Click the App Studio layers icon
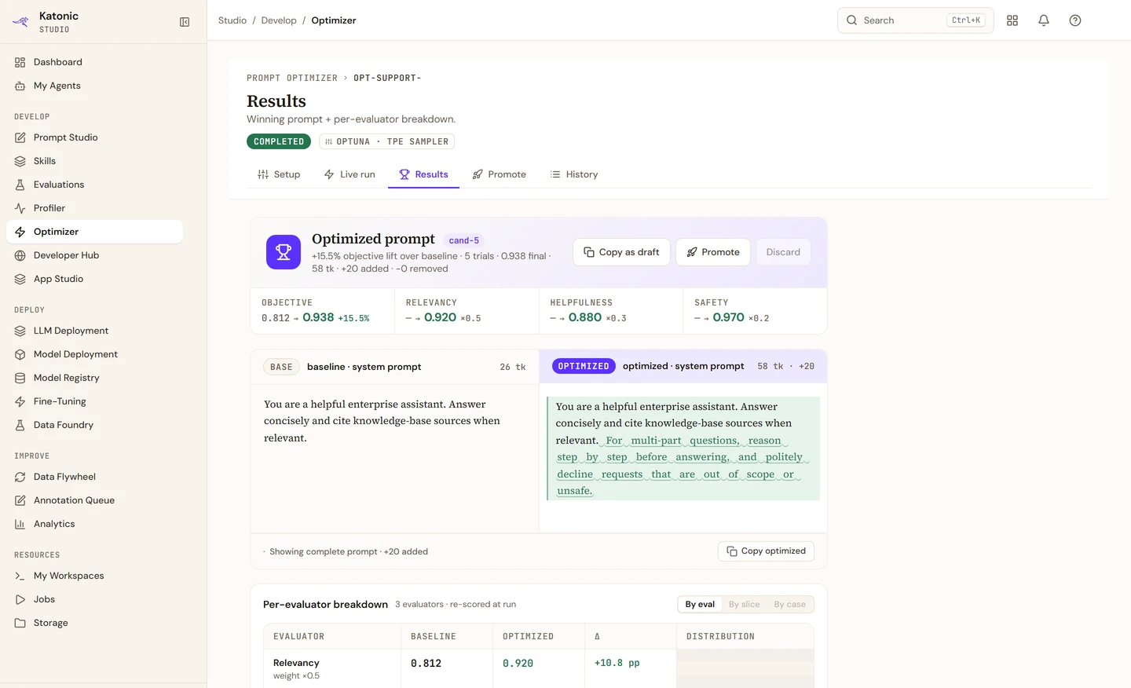 pyautogui.click(x=20, y=279)
